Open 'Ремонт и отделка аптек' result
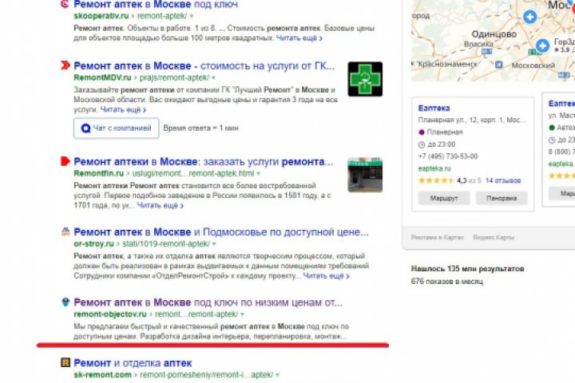Screen dimensions: 575x383 133,363
